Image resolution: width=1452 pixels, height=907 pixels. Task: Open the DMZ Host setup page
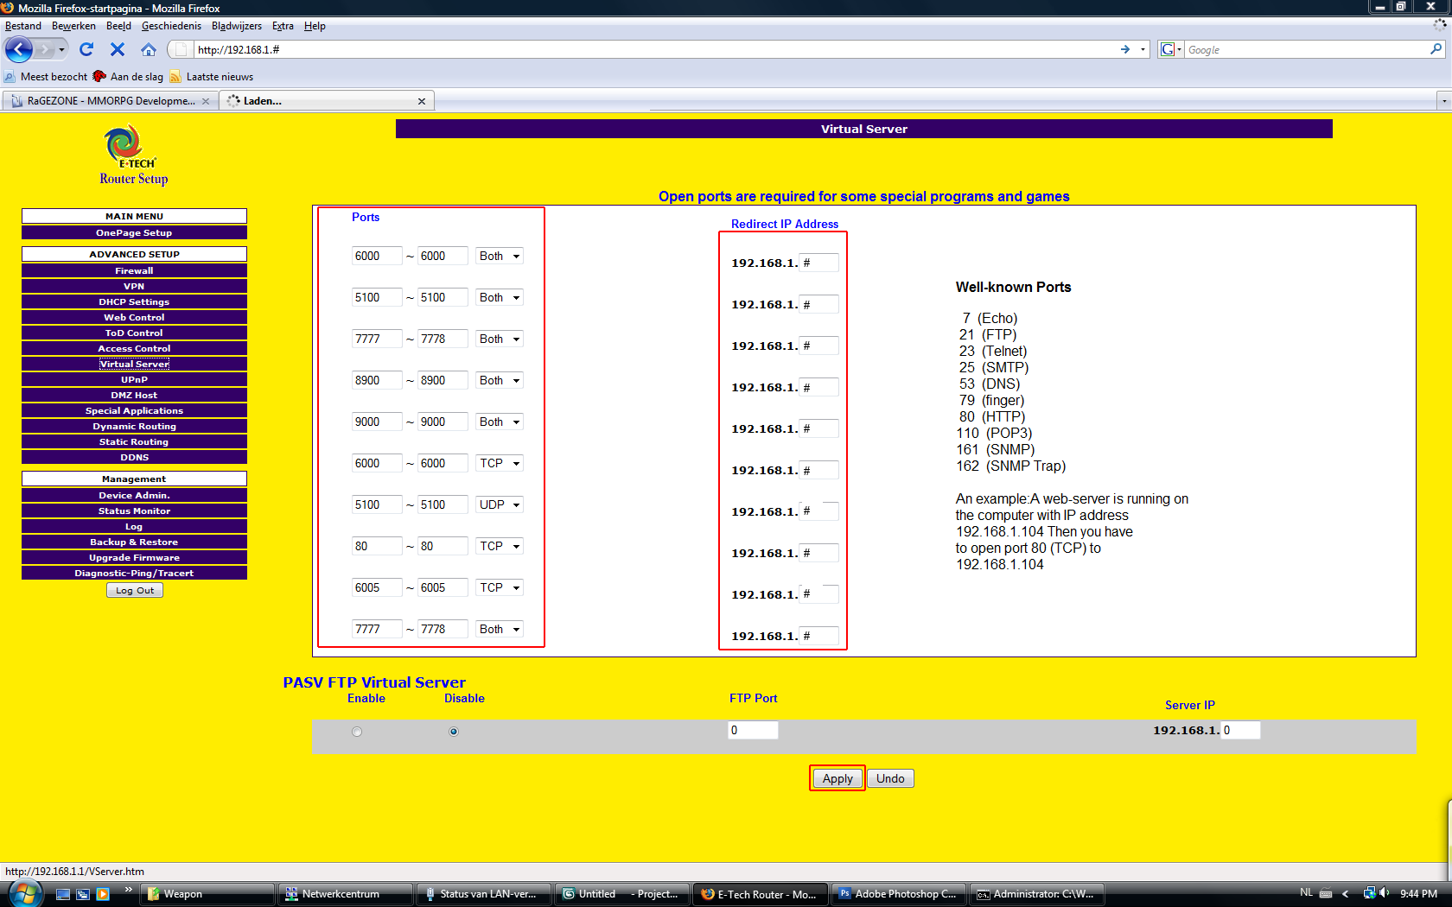pyautogui.click(x=134, y=396)
